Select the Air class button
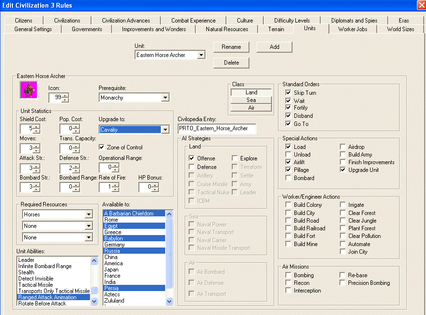 tap(251, 108)
